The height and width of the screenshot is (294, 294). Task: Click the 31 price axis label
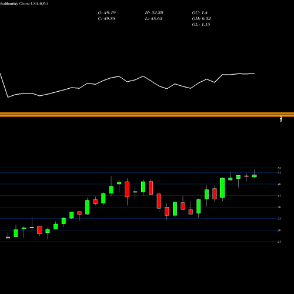[x=279, y=219]
